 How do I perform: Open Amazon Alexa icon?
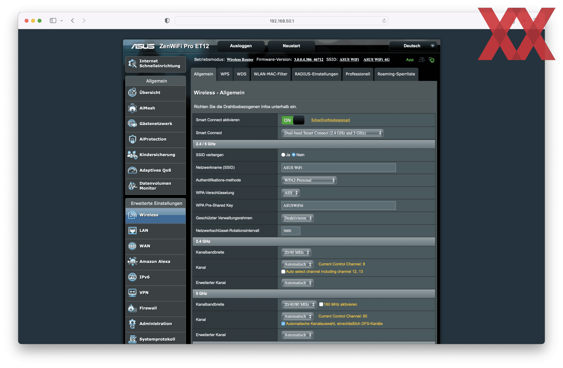[x=132, y=262]
